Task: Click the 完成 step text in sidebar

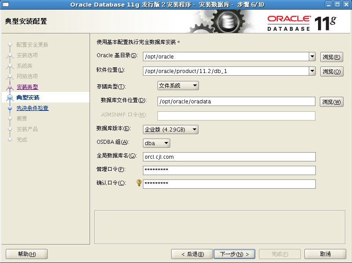Action: tap(22, 140)
